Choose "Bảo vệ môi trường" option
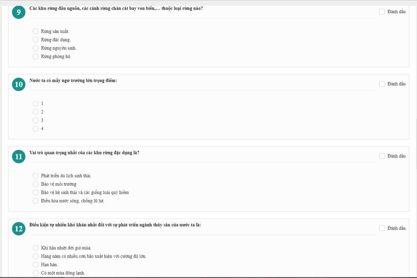Viewport: 417px width, 278px height. (x=35, y=184)
